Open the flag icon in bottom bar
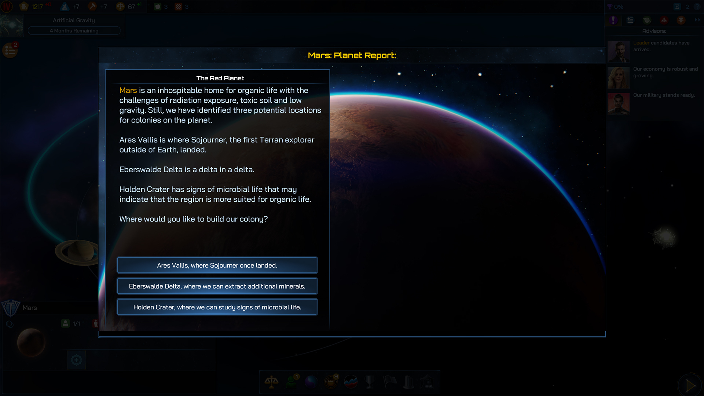704x396 pixels. tap(390, 382)
